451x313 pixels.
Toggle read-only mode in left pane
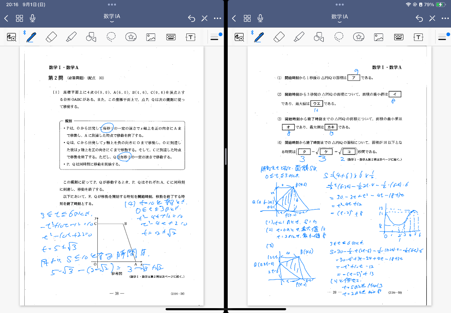(204, 18)
